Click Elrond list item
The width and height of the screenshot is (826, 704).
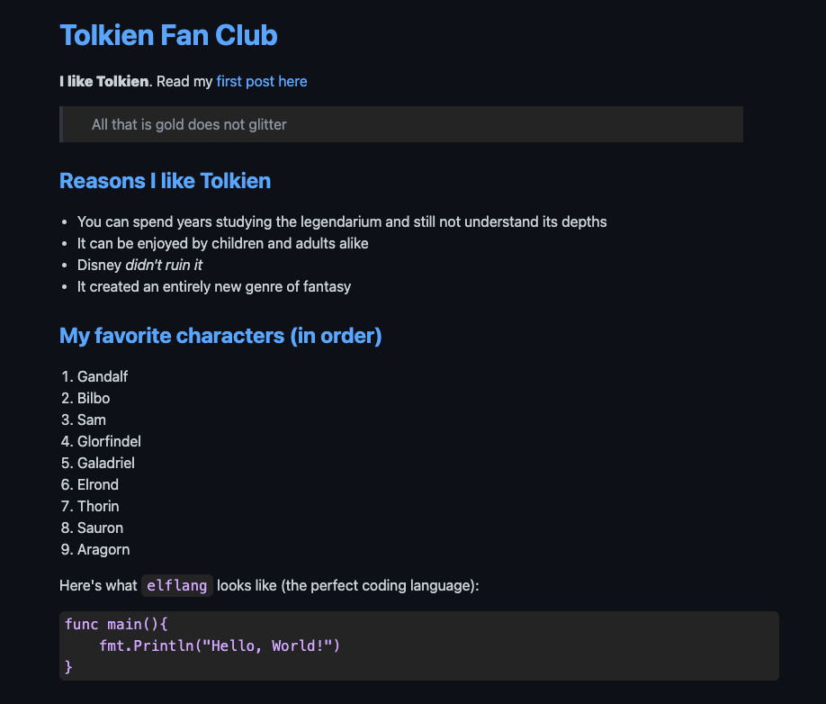[x=98, y=485]
